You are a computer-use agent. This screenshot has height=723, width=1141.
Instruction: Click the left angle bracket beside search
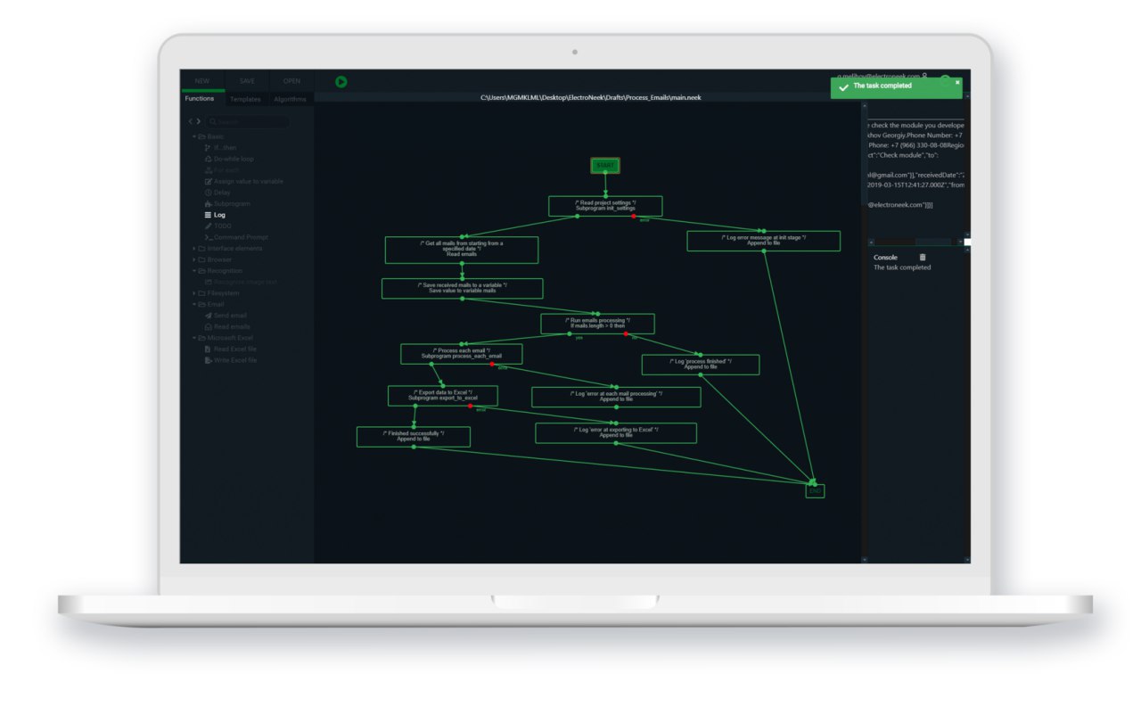pyautogui.click(x=191, y=121)
